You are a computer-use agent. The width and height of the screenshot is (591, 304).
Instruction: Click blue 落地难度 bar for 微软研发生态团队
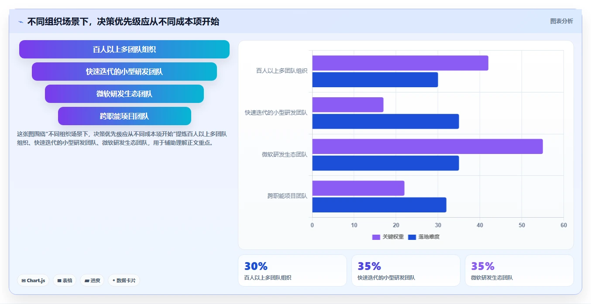point(385,163)
